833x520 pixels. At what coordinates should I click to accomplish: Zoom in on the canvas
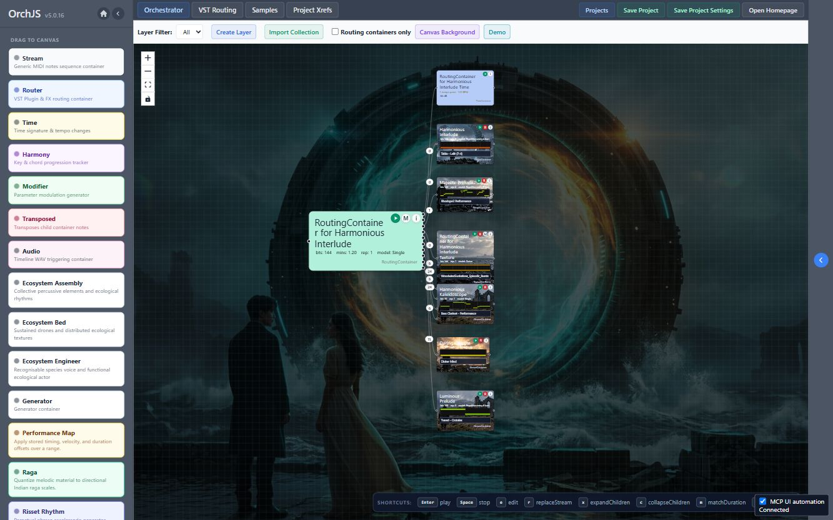coord(147,57)
